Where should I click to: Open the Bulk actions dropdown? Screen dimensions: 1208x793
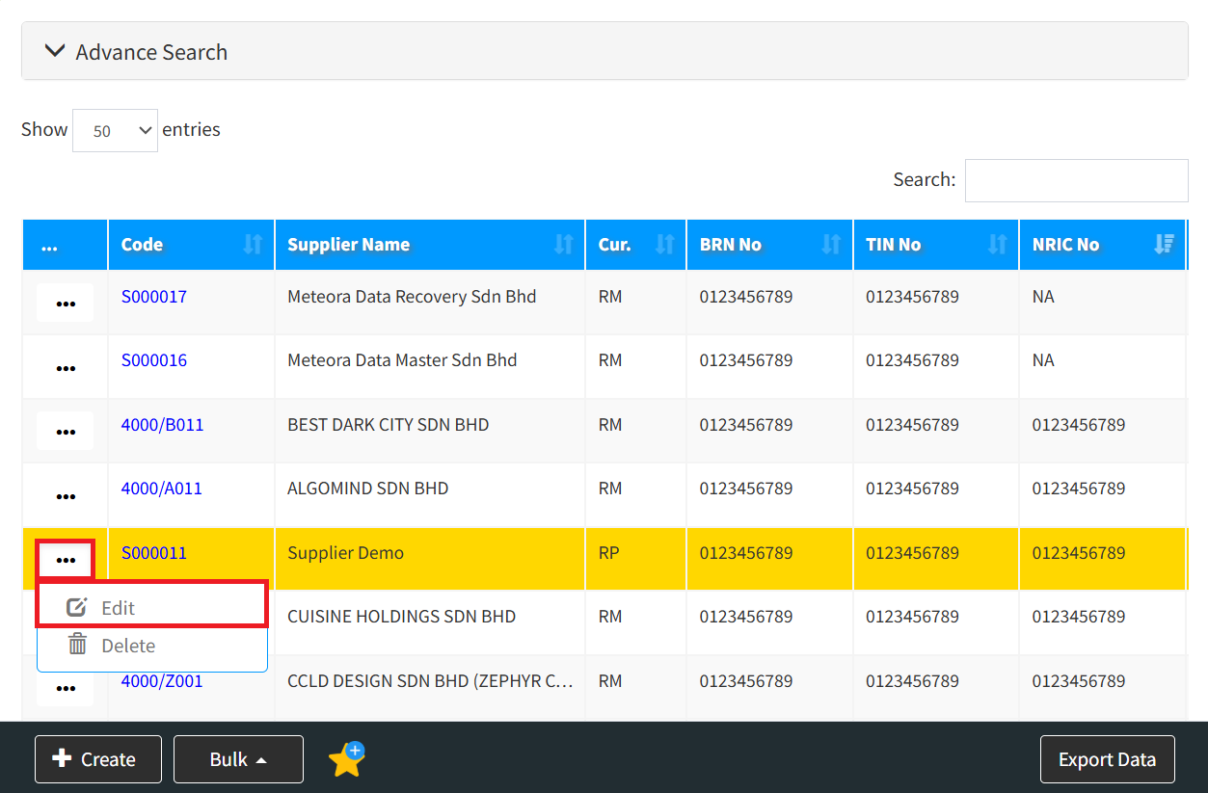click(238, 759)
